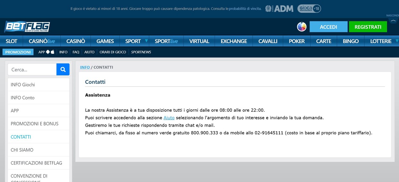Viewport: 399px width, 182px height.
Task: Click the ADM logo in top banner
Action: click(x=279, y=9)
